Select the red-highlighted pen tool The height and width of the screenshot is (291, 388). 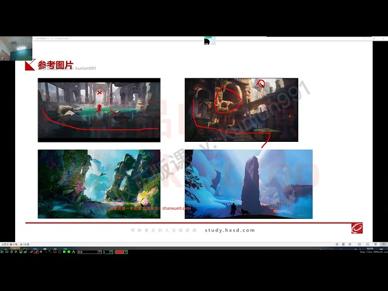click(36, 252)
